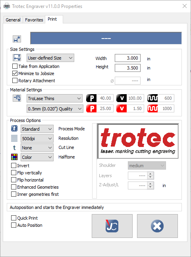Open the TroLase Thins material dropdown
The height and width of the screenshot is (257, 191).
click(54, 99)
